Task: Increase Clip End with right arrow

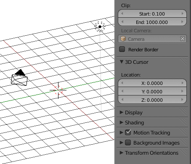Action: pos(182,22)
